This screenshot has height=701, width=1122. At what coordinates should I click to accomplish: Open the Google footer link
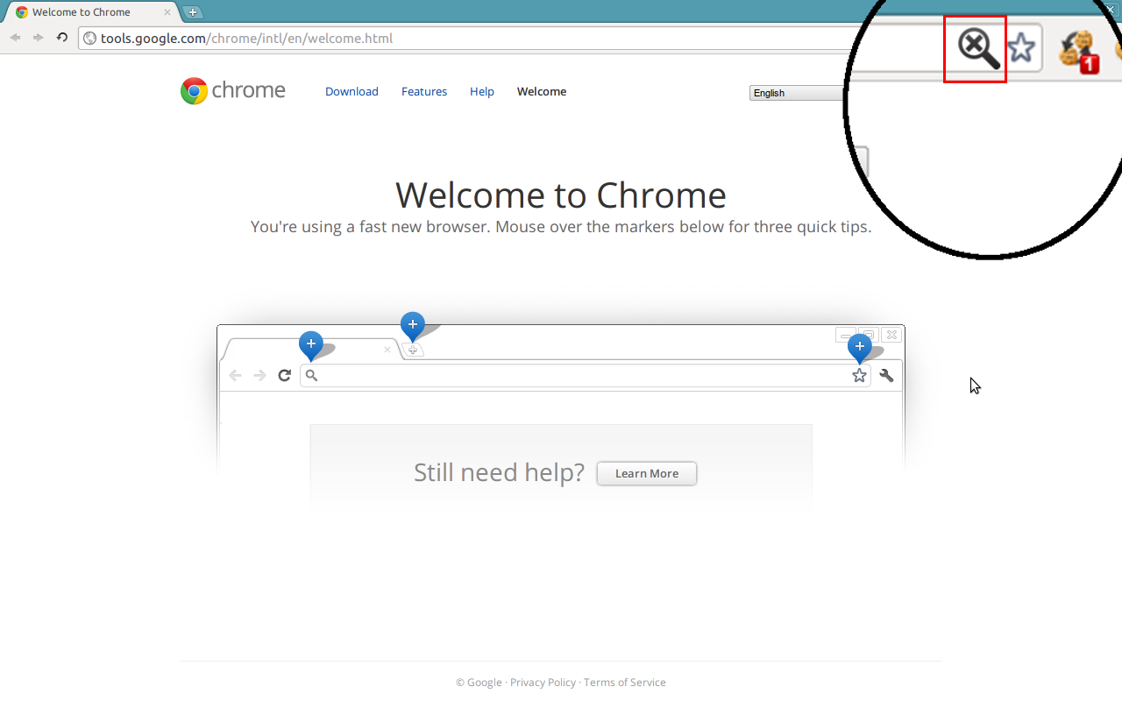tap(485, 683)
